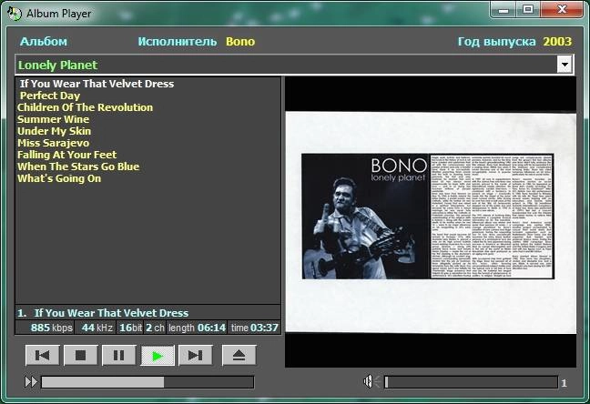Image resolution: width=590 pixels, height=404 pixels.
Task: Click the volume level number 1
Action: 564,383
